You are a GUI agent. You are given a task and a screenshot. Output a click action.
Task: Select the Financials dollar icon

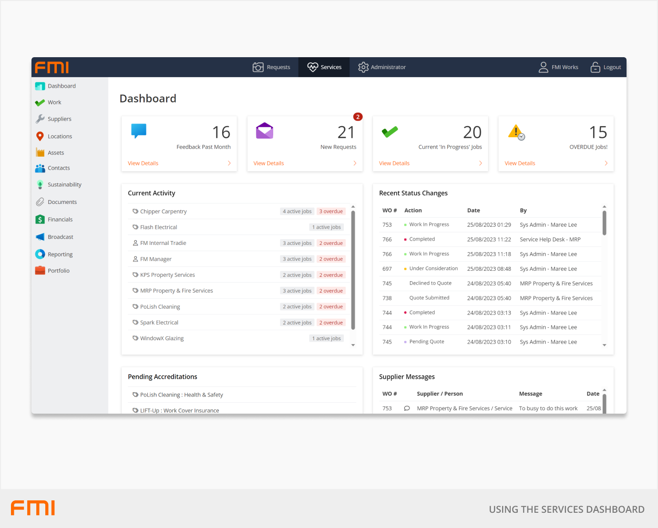(40, 220)
